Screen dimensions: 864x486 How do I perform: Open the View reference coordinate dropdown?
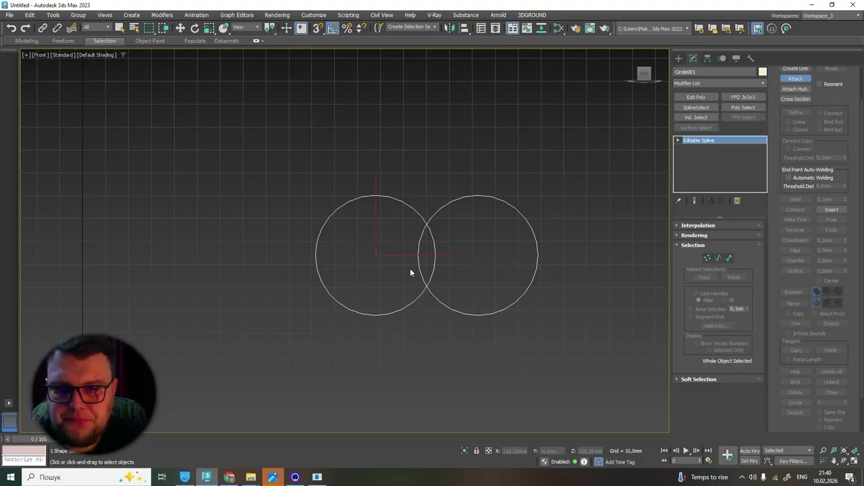pyautogui.click(x=245, y=28)
